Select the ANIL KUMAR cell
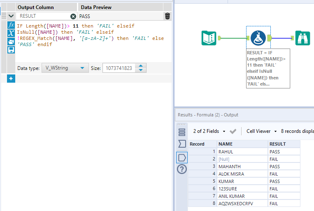This screenshot has width=314, height=211. tap(242, 196)
